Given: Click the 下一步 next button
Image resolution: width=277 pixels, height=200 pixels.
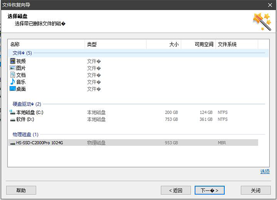Looking at the screenshot, I should coord(210,190).
